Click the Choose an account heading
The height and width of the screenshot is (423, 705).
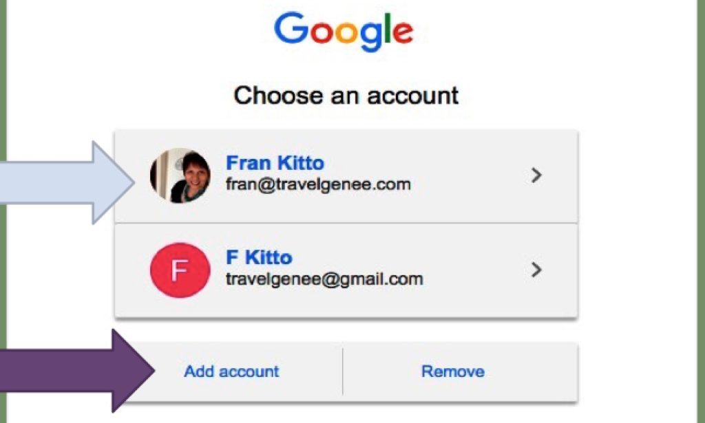pos(346,96)
